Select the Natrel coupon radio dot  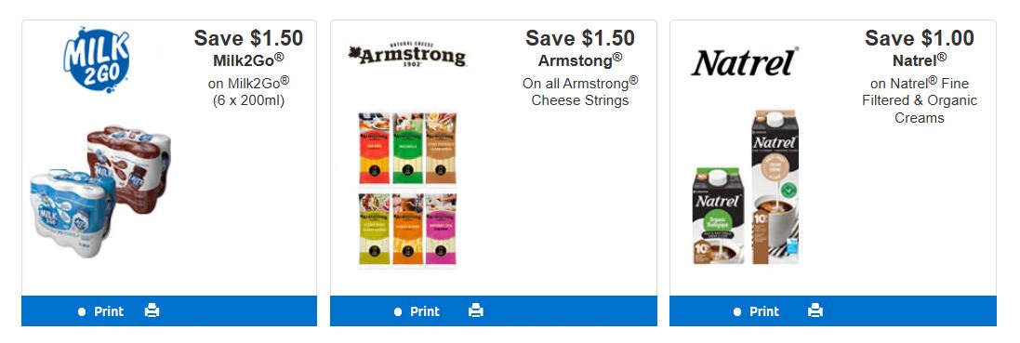[737, 311]
